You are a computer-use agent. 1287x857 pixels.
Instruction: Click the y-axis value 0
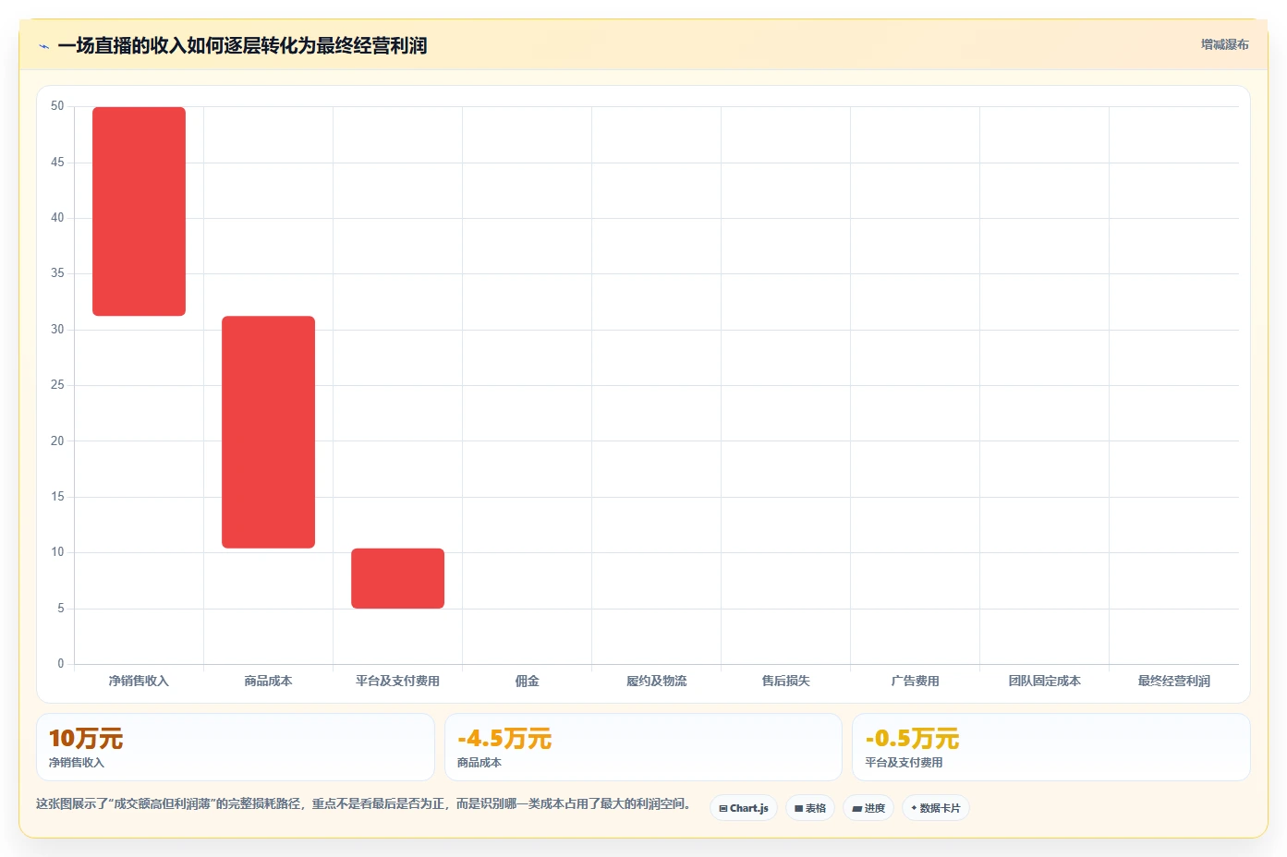[x=61, y=664]
